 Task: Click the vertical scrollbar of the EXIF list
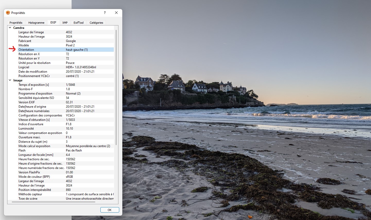[x=116, y=88]
